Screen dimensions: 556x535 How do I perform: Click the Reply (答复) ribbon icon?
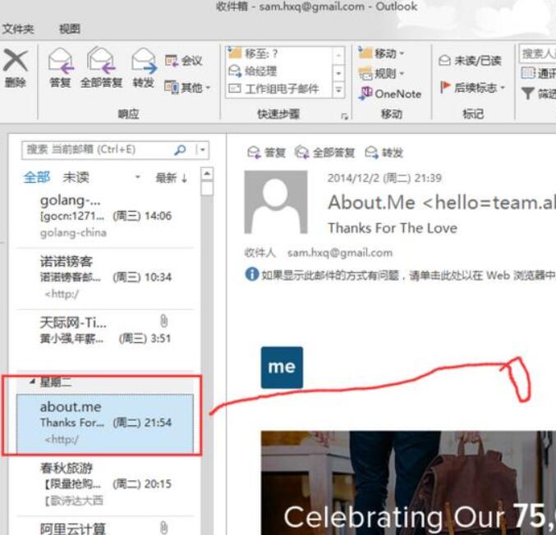coord(61,60)
